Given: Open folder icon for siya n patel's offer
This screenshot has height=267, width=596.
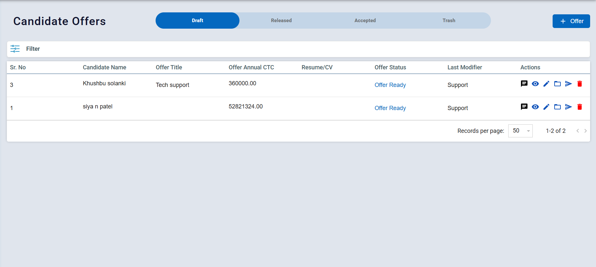Looking at the screenshot, I should click(557, 107).
